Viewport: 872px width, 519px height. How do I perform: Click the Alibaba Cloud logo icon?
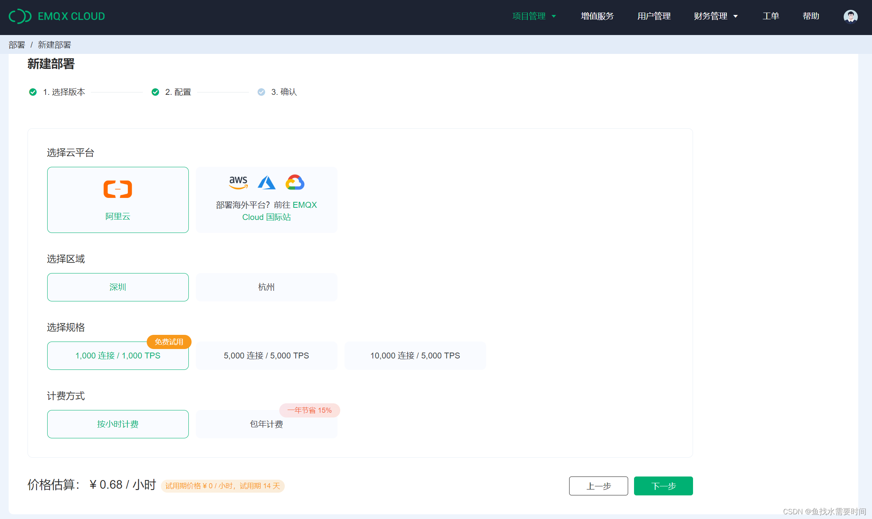pyautogui.click(x=118, y=189)
